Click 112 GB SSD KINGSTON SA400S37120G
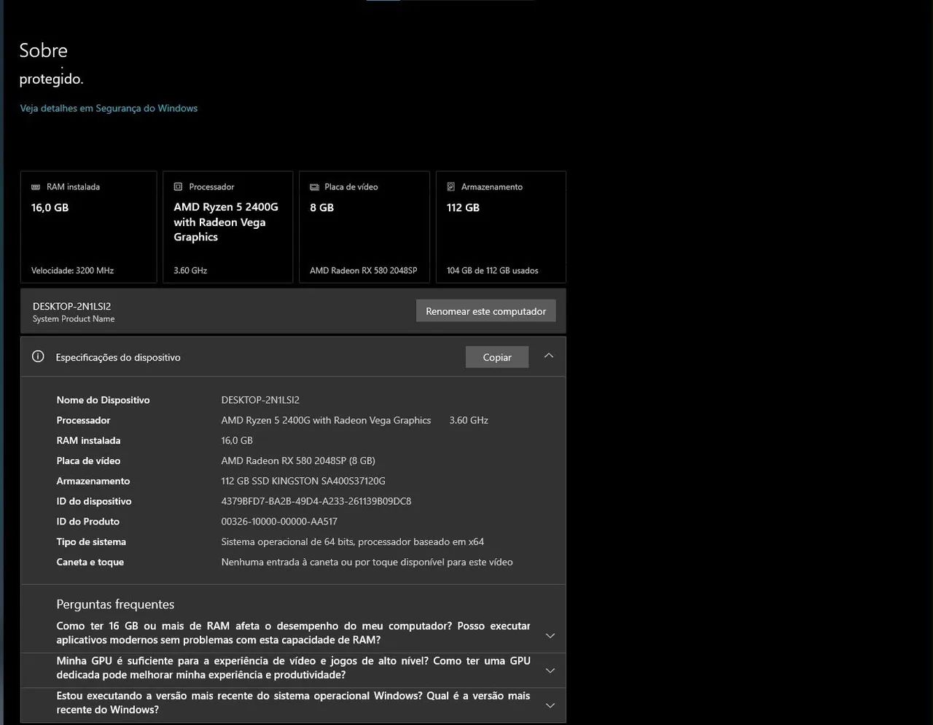The image size is (933, 725). pos(303,481)
